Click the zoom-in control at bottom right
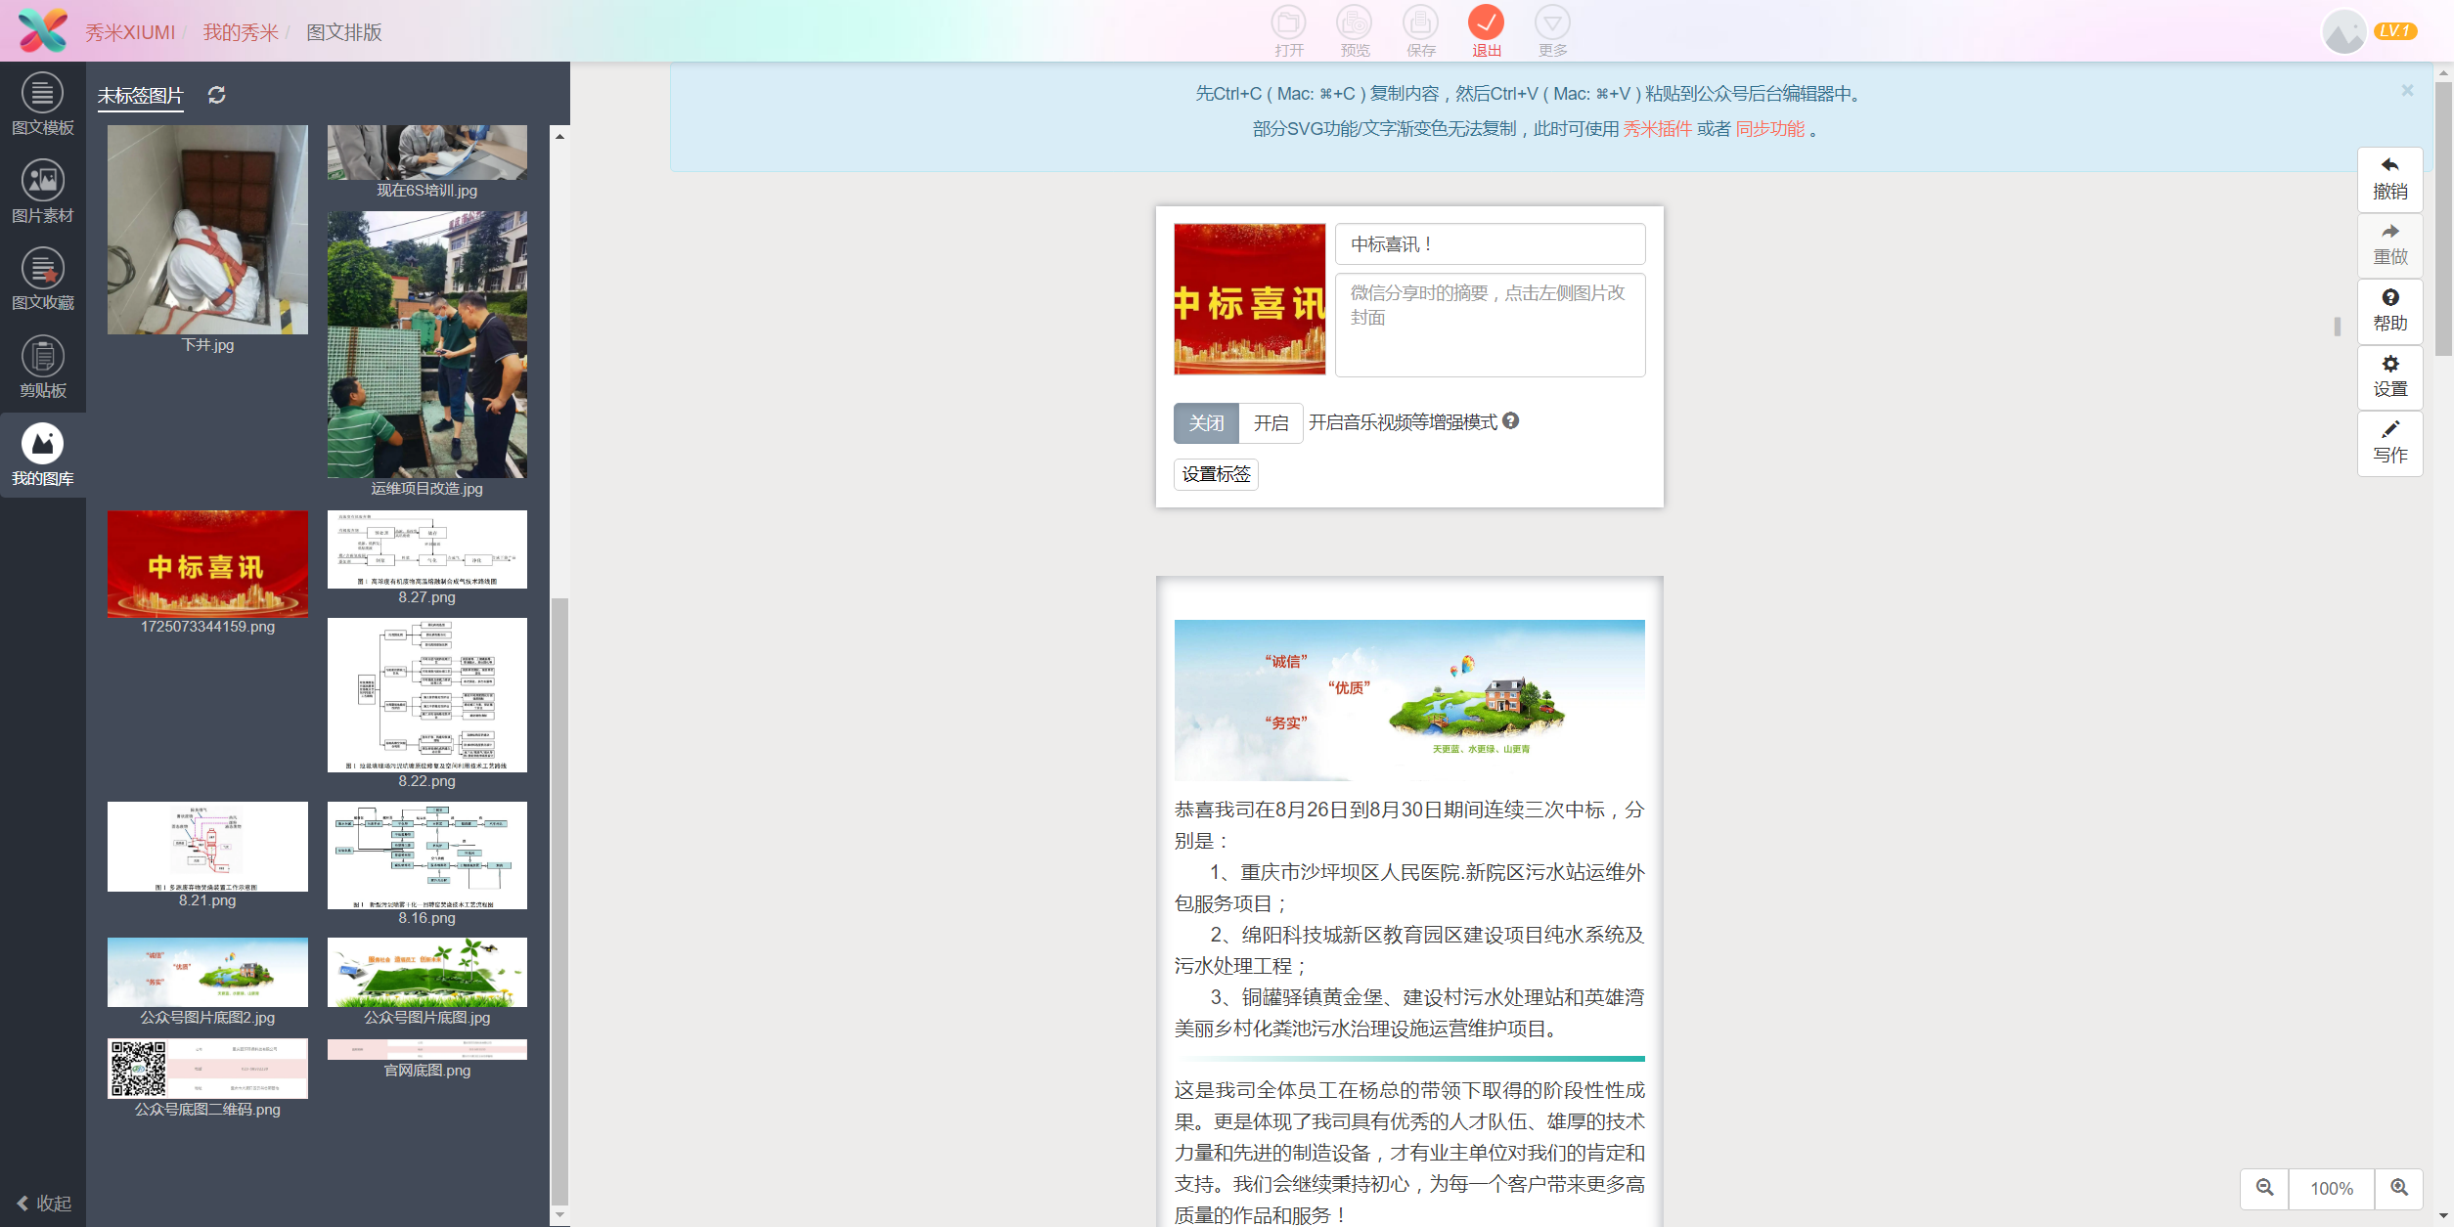2454x1227 pixels. [2399, 1188]
